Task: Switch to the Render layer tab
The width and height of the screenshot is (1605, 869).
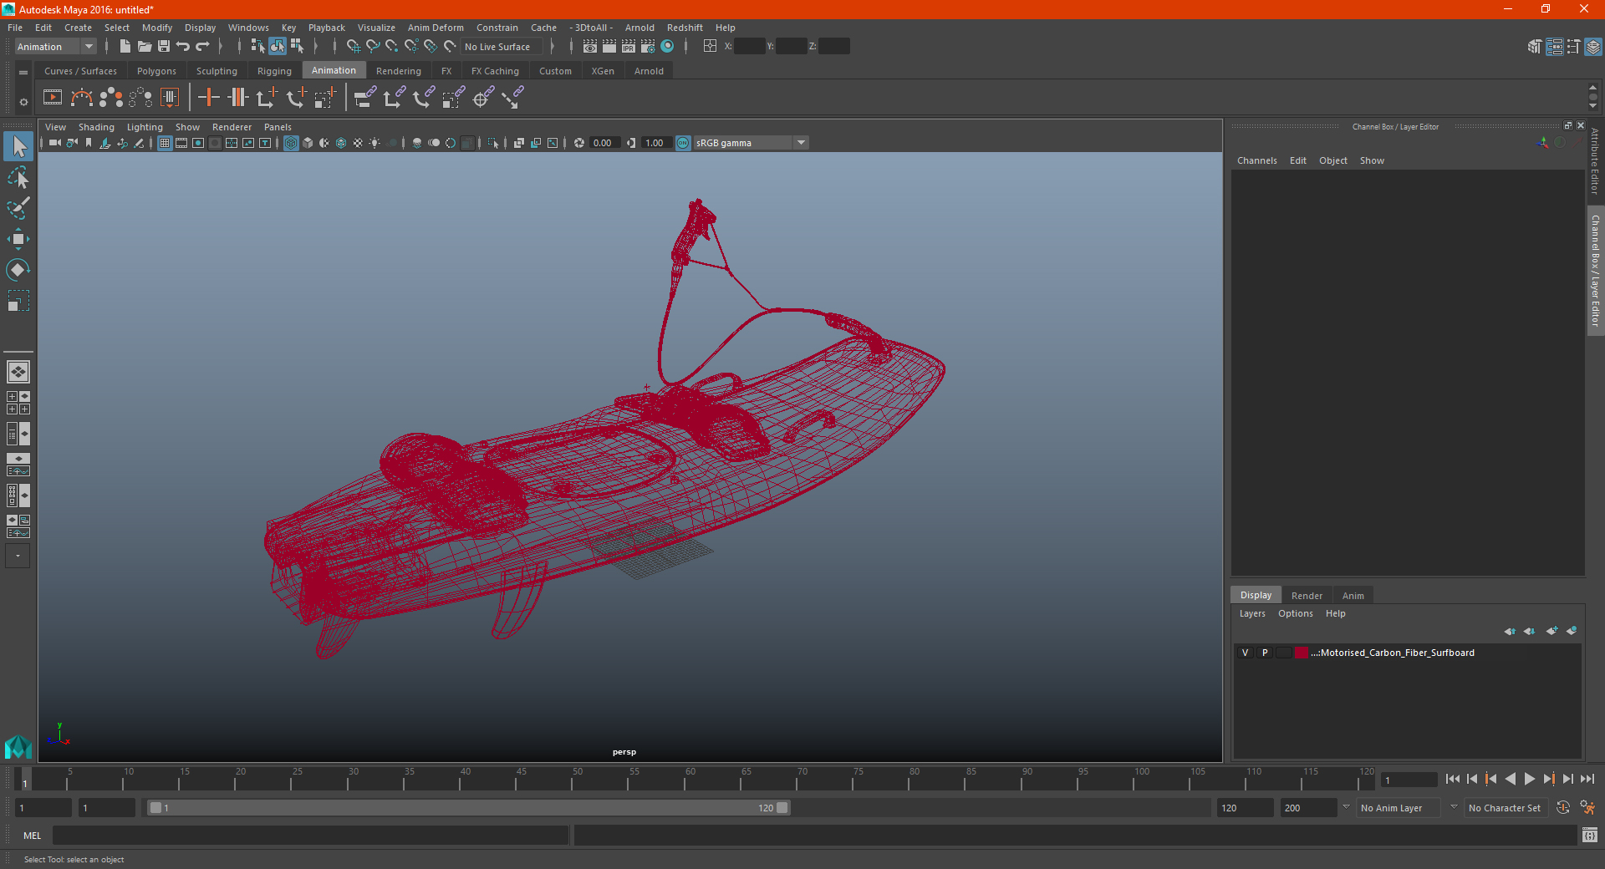Action: click(1306, 596)
